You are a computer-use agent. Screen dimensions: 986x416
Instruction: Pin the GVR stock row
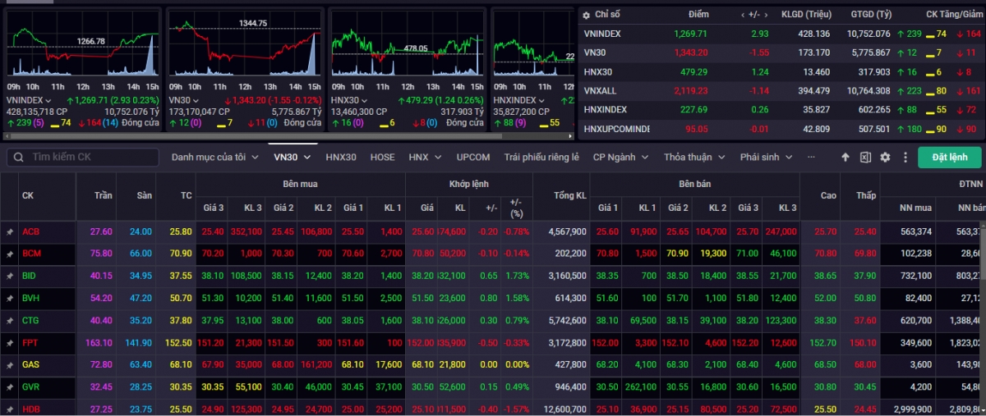pyautogui.click(x=10, y=387)
